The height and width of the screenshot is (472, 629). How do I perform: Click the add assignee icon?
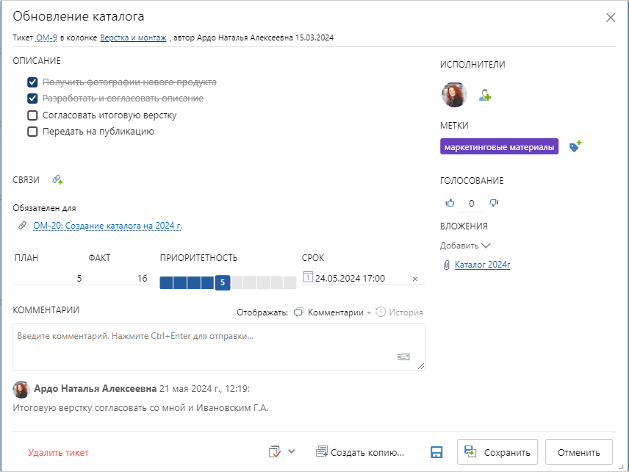pyautogui.click(x=485, y=96)
